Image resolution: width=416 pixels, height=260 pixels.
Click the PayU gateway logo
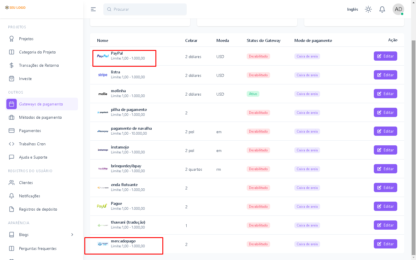[102, 206]
